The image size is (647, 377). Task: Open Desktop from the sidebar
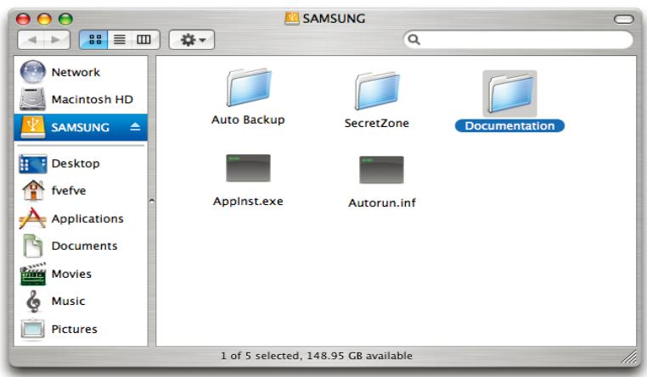[81, 164]
